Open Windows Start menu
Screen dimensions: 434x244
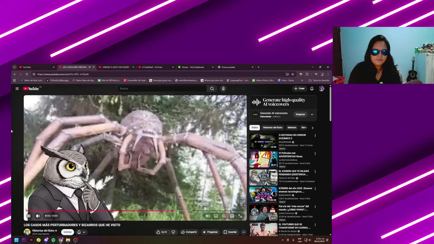[16, 240]
